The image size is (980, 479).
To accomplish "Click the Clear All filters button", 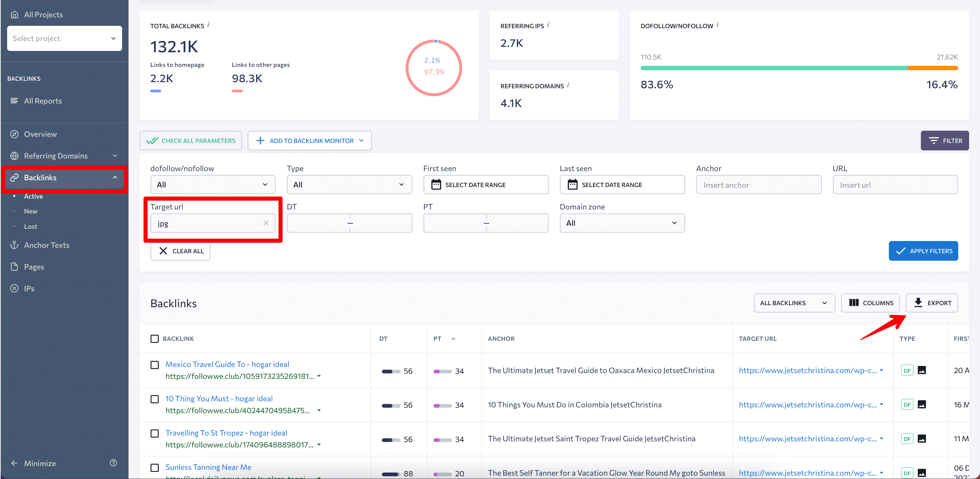I will pos(181,251).
